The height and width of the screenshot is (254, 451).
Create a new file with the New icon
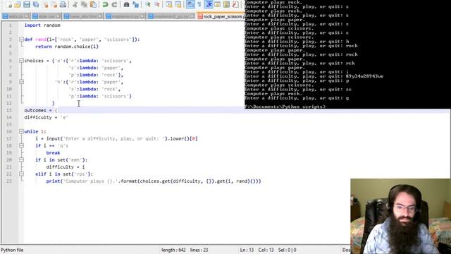(x=8, y=4)
